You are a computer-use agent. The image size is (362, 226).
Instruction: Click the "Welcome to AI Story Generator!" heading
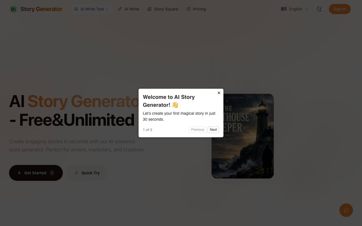coord(169,101)
